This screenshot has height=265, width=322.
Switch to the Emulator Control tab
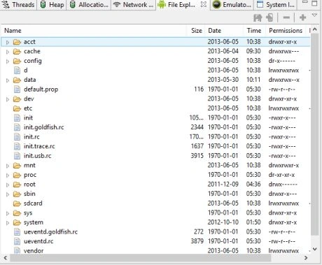tap(232, 4)
